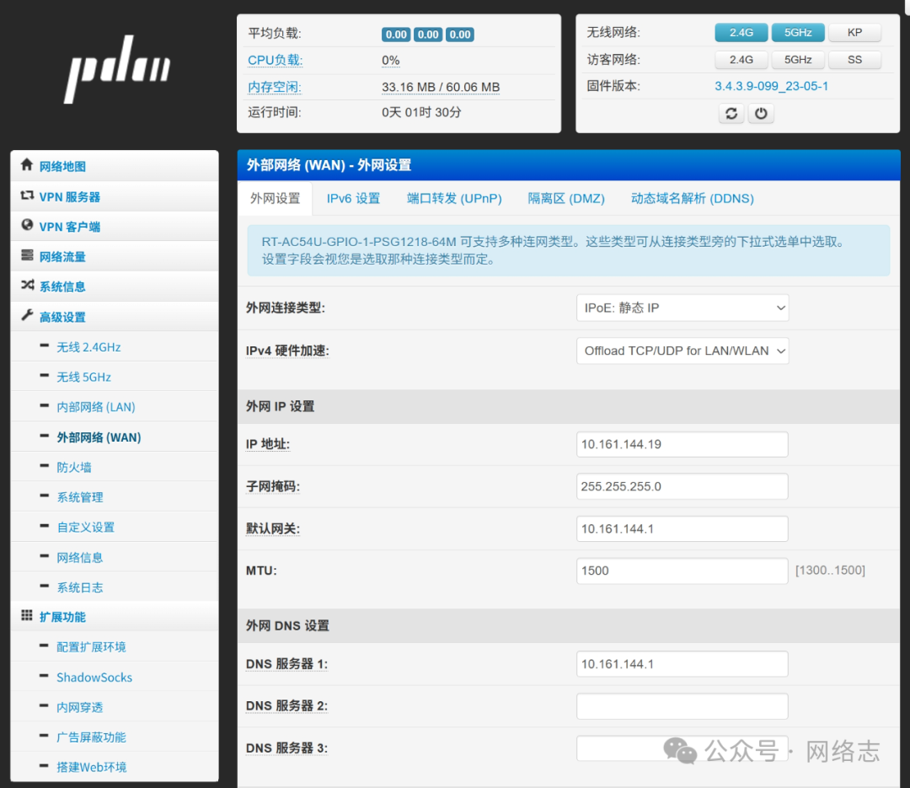Collapse the 高级设置 wrench section
Image resolution: width=910 pixels, height=788 pixels.
pyautogui.click(x=62, y=317)
